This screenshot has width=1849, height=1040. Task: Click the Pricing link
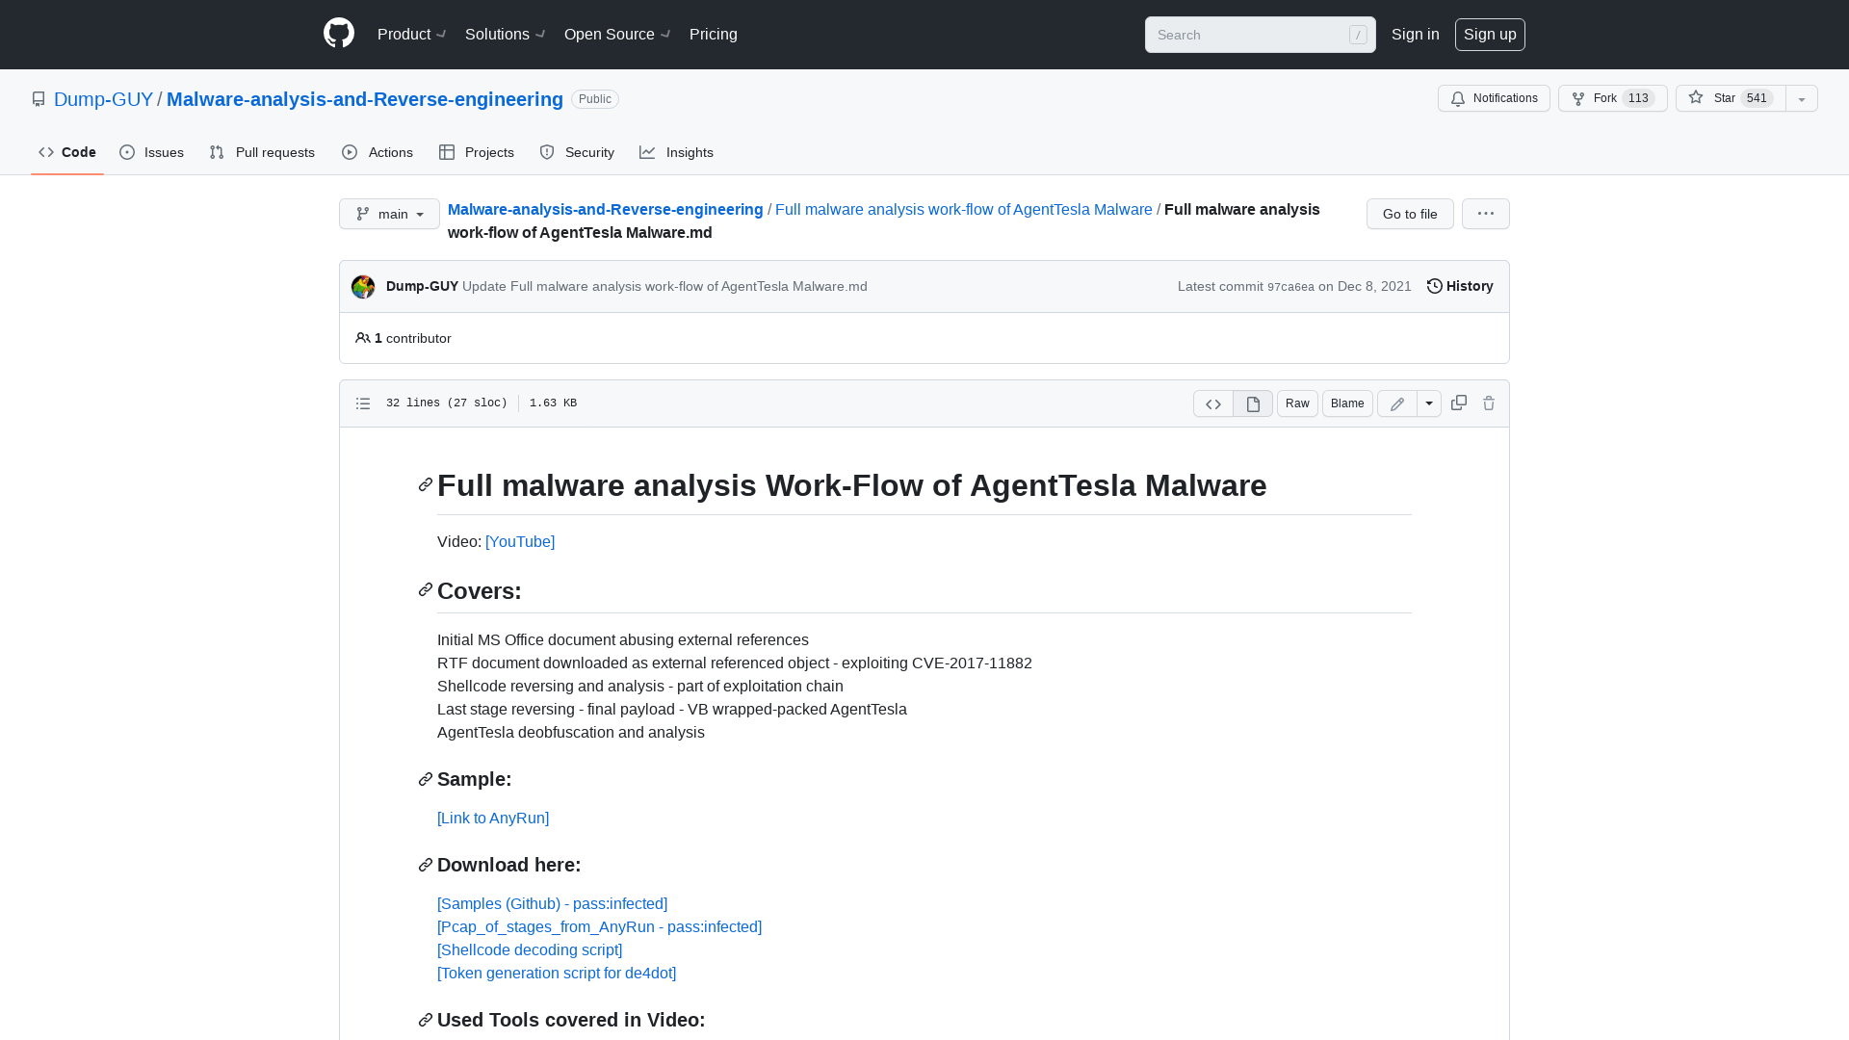tap(714, 34)
